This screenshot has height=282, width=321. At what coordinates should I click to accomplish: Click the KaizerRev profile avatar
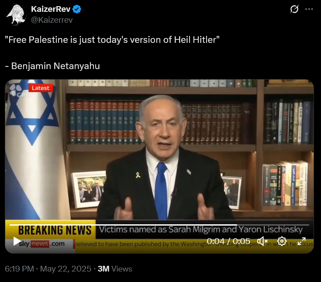click(16, 14)
